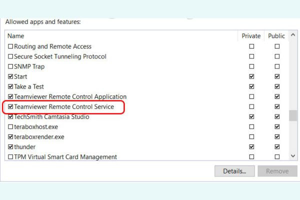Uncheck the Take a Test name checkbox

click(10, 86)
